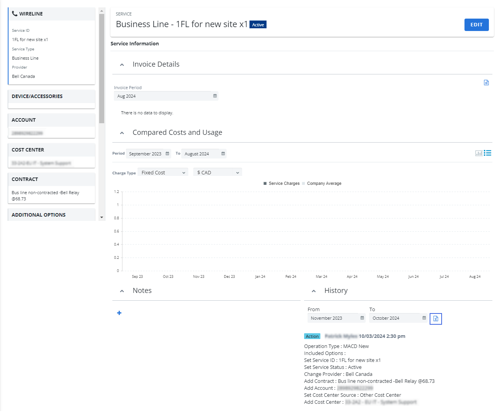Select the DEVICE/ACCESSORIES sidebar panel

pos(37,96)
